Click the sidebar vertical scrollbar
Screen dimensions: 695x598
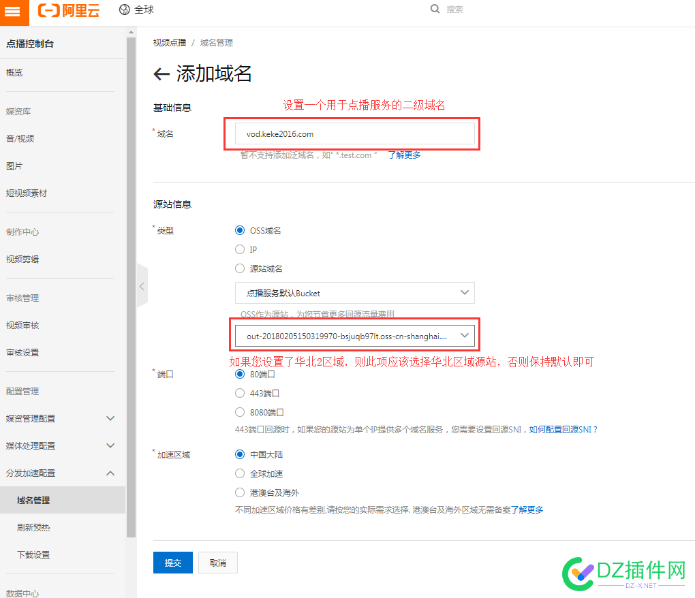pyautogui.click(x=131, y=287)
